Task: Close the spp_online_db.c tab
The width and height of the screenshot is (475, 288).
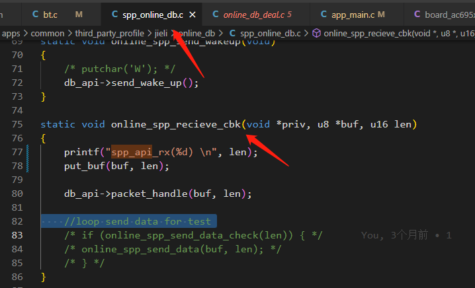Action: 193,15
